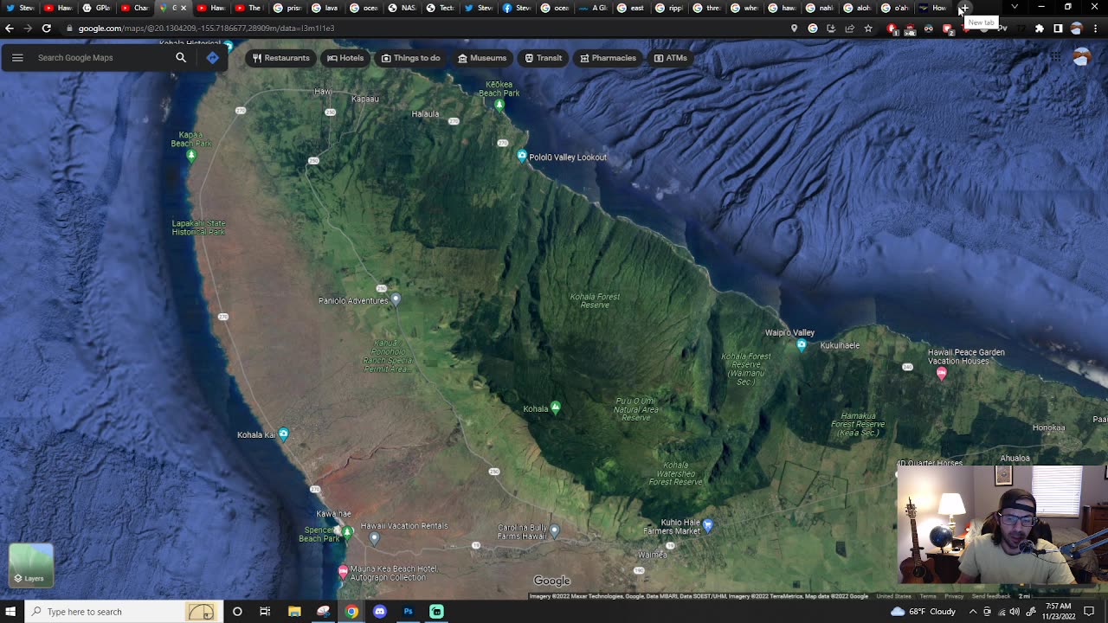Select the Transit chip
The height and width of the screenshot is (623, 1108).
(x=544, y=58)
